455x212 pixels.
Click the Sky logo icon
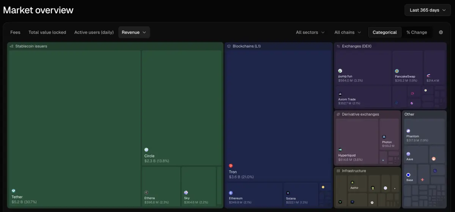coord(186,193)
